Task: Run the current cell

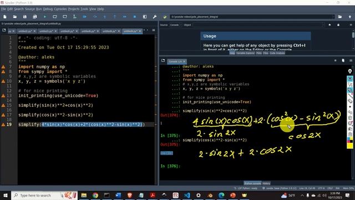Action: tap(55, 17)
